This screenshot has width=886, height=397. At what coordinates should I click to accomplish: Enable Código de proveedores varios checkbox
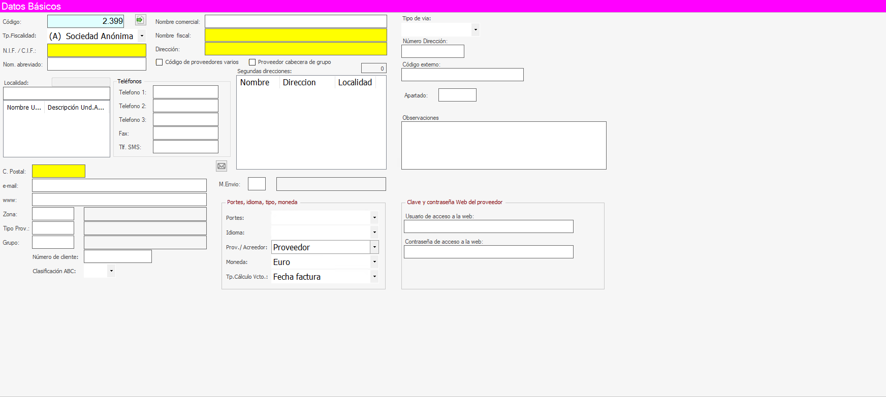[x=160, y=62]
